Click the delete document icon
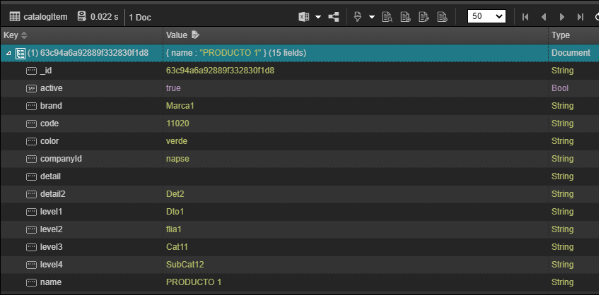The width and height of the screenshot is (601, 295). [x=442, y=17]
